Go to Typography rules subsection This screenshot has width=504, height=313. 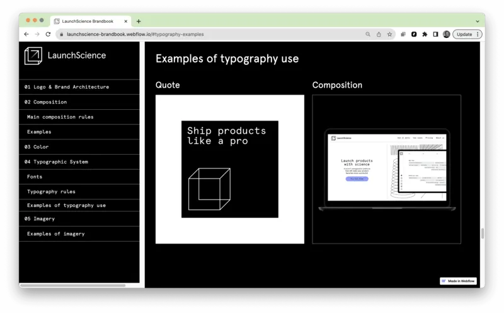click(79, 192)
